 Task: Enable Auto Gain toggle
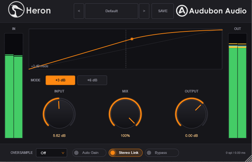89,153
